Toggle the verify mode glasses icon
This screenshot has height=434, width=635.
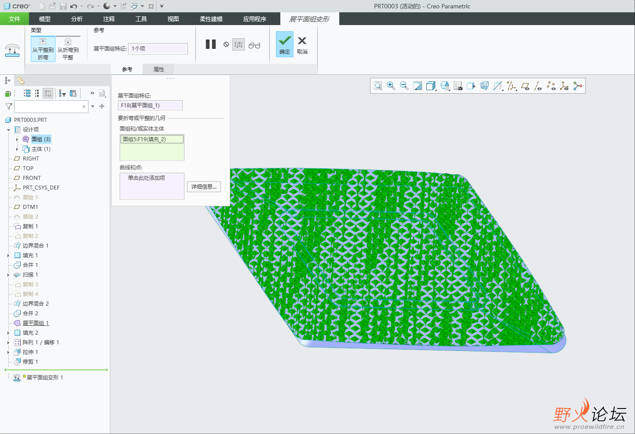point(254,45)
